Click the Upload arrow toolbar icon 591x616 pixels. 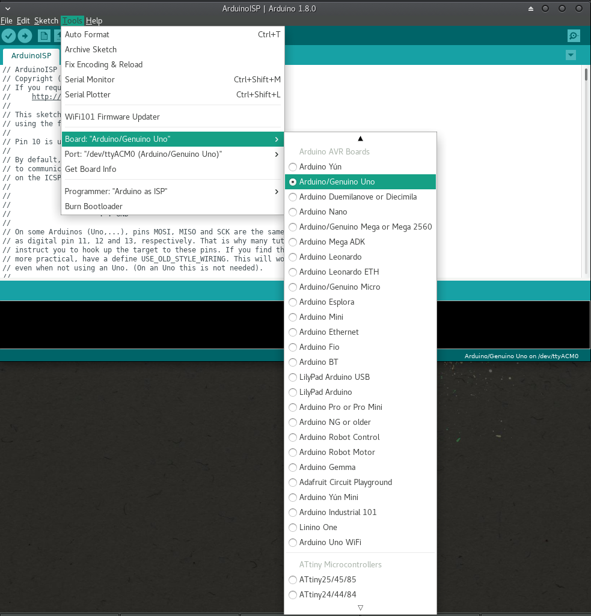pyautogui.click(x=25, y=36)
